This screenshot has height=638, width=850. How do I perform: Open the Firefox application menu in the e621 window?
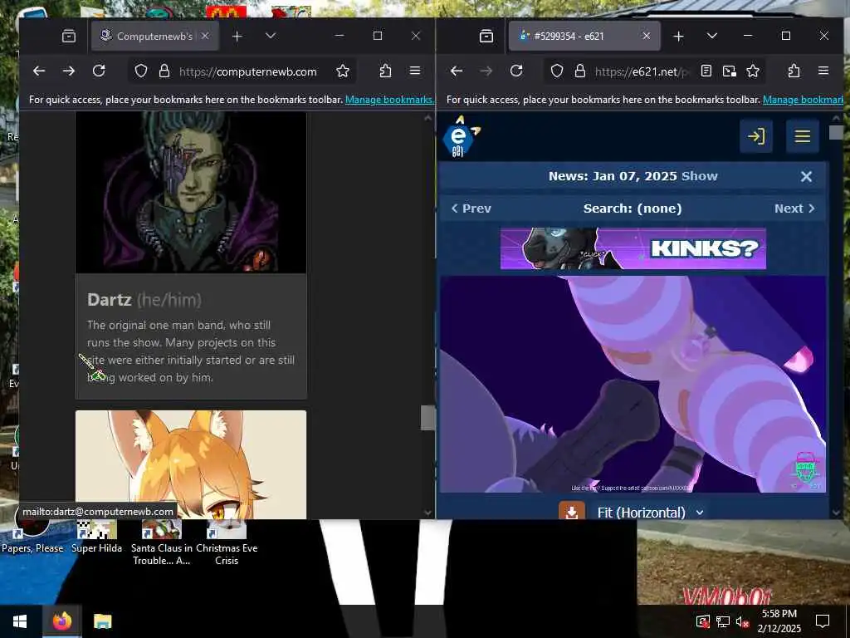pyautogui.click(x=823, y=71)
